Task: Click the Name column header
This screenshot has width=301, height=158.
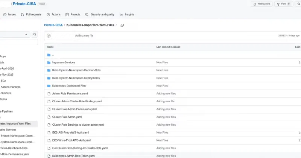Action: (x=50, y=47)
